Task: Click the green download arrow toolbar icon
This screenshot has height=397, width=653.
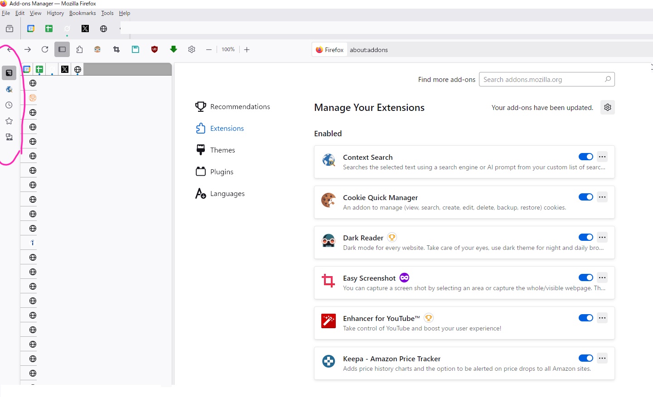Action: tap(174, 49)
